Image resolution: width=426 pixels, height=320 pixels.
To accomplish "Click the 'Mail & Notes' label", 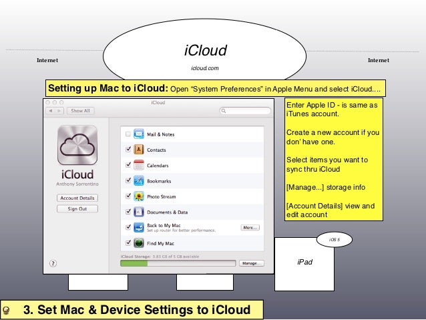I will click(160, 134).
